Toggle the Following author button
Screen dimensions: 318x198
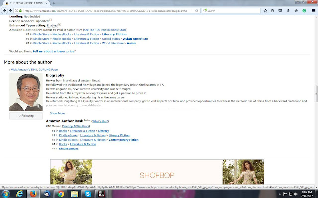click(x=26, y=116)
